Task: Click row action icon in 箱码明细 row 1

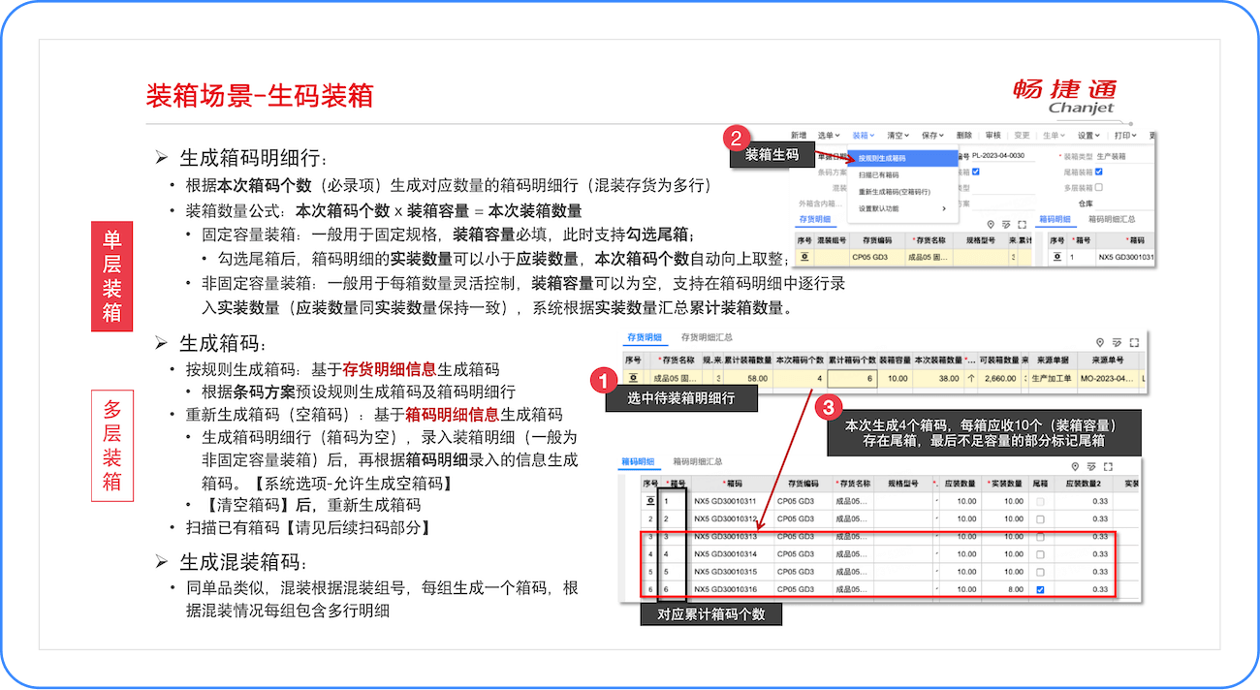Action: tap(650, 501)
